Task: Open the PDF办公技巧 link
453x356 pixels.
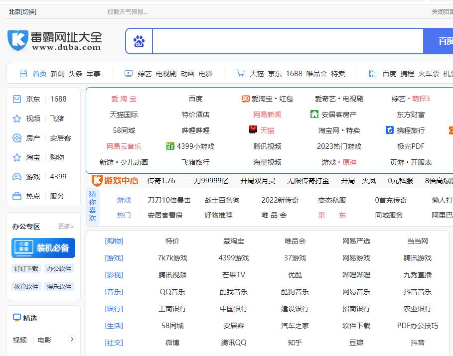Action: click(418, 326)
